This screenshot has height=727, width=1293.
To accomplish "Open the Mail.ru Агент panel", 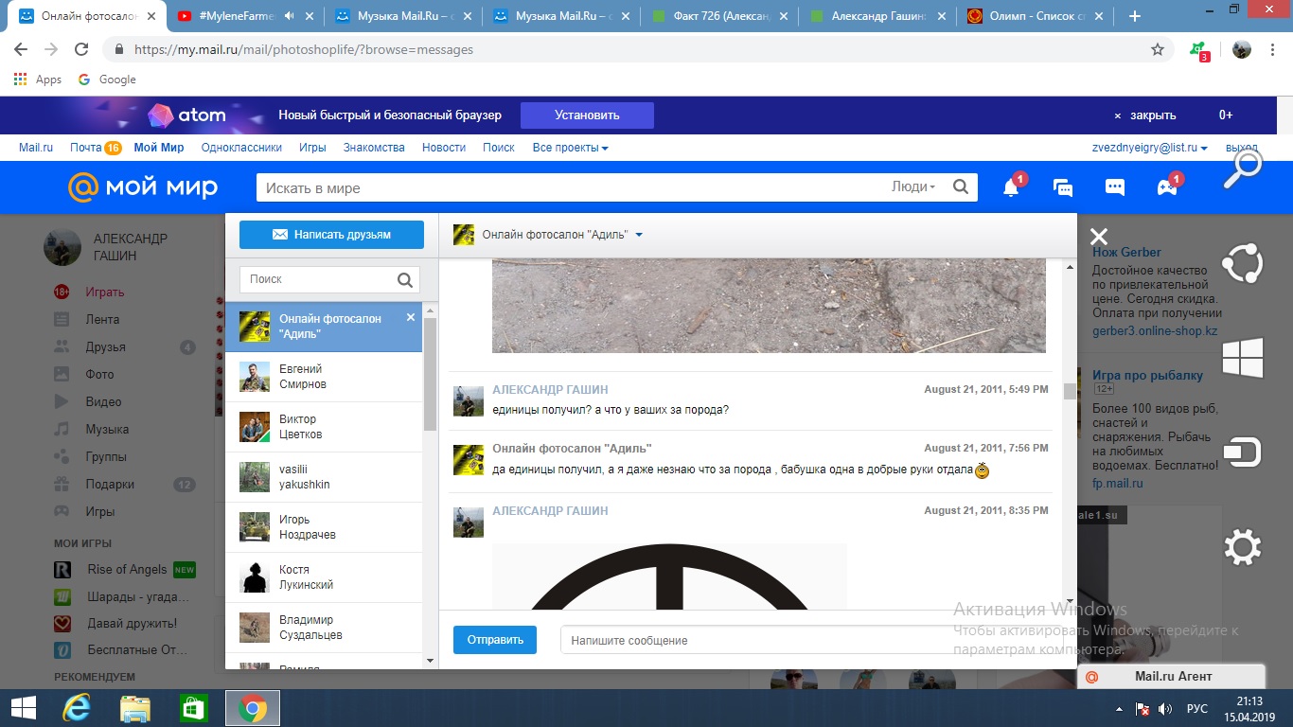I will tap(1172, 676).
